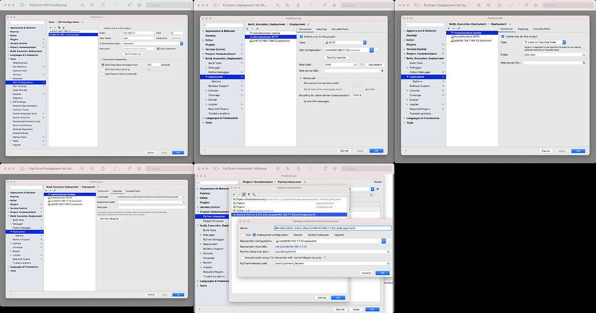Add deployment server in HA SFTP window
The height and width of the screenshot is (313, 596).
248,29
